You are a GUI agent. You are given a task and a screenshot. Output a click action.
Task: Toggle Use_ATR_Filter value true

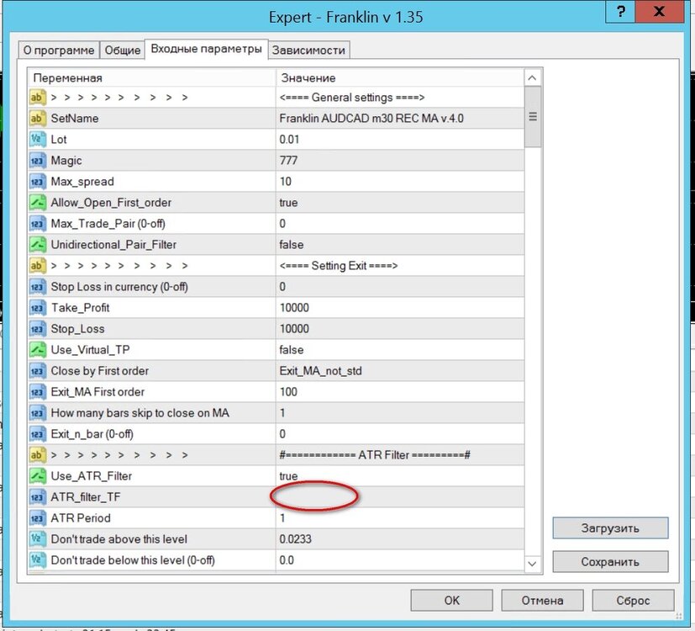click(x=399, y=476)
